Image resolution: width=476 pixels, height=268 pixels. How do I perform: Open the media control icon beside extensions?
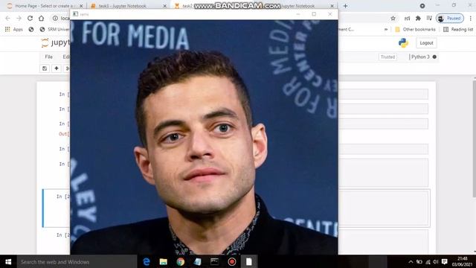pos(429,18)
